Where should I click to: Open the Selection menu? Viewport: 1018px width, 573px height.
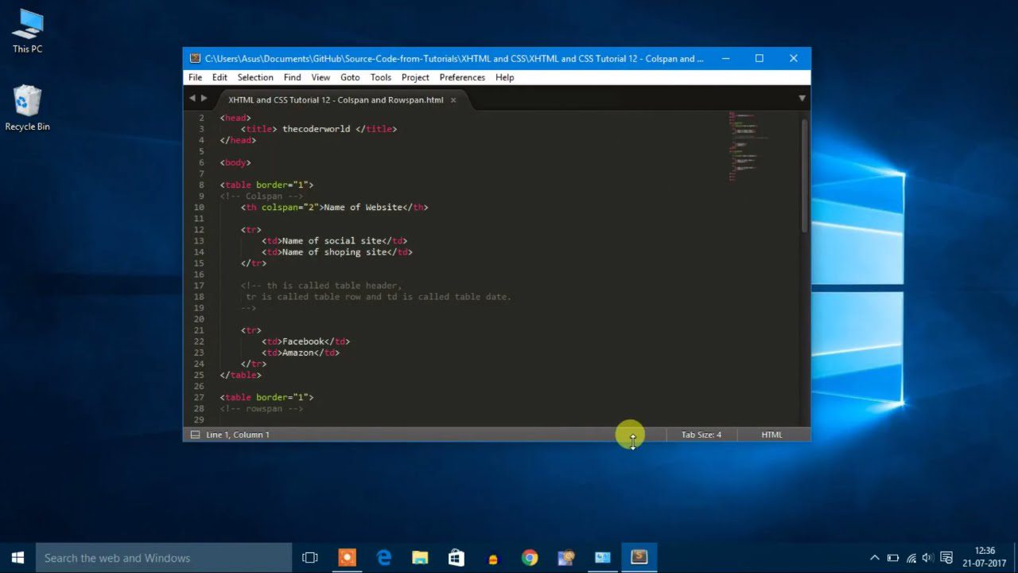pos(255,77)
